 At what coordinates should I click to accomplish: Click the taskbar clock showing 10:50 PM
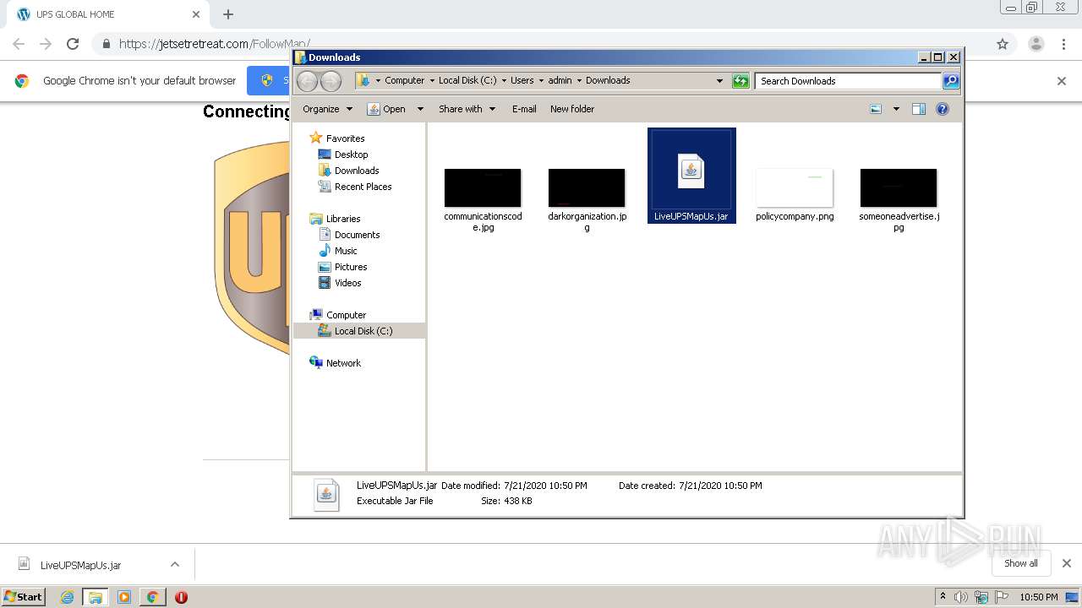(1039, 597)
